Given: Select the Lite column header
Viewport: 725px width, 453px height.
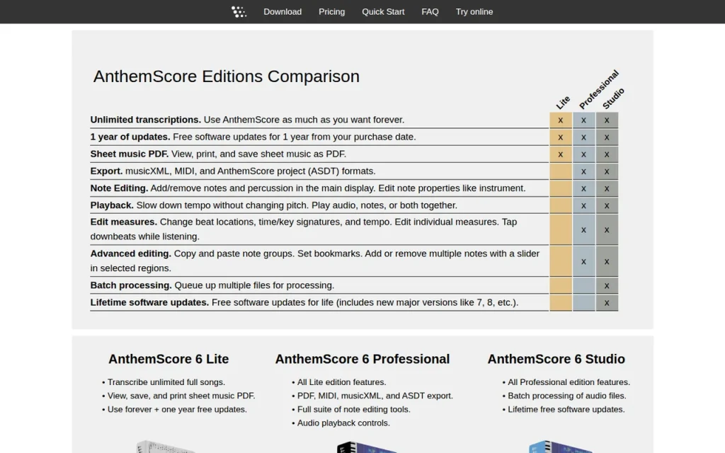Looking at the screenshot, I should [x=563, y=102].
